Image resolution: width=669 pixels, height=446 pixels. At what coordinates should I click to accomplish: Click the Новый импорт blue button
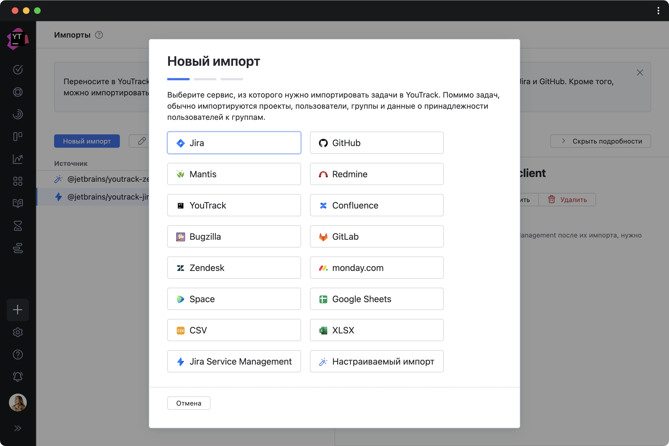[87, 141]
